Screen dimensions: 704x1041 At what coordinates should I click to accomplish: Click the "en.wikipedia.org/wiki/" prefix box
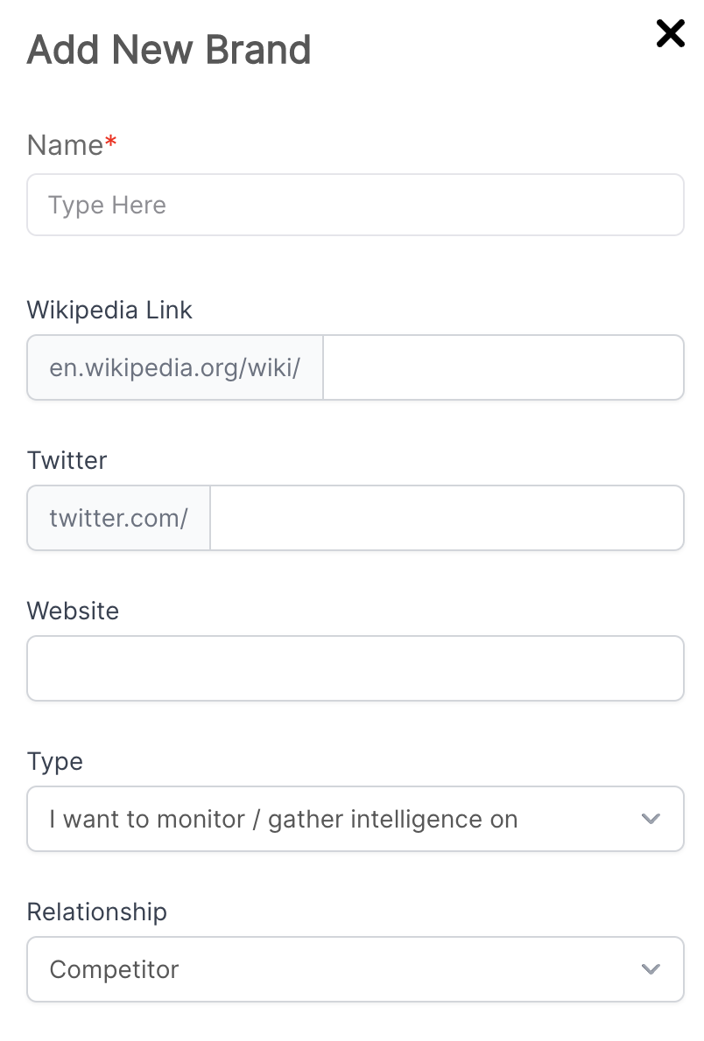tap(175, 367)
